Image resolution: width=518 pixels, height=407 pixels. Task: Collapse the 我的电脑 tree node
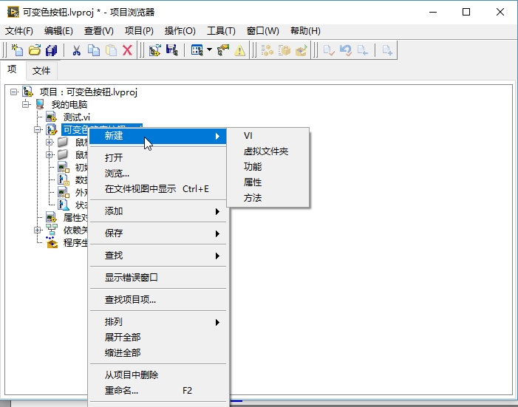(26, 104)
